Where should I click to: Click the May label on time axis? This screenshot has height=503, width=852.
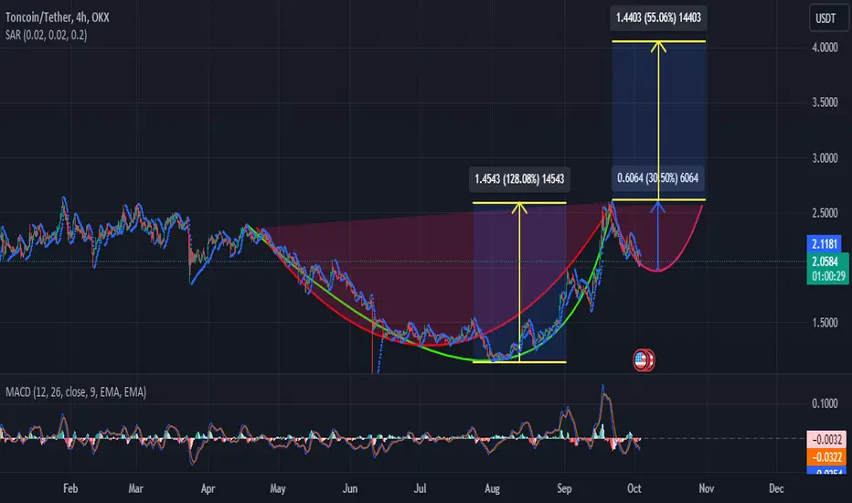(278, 488)
